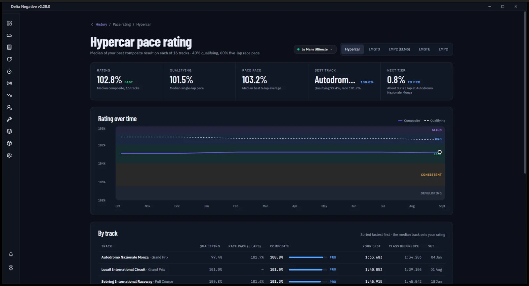Click Monza qualifying value 99.4%
This screenshot has height=286, width=529.
[x=217, y=257]
